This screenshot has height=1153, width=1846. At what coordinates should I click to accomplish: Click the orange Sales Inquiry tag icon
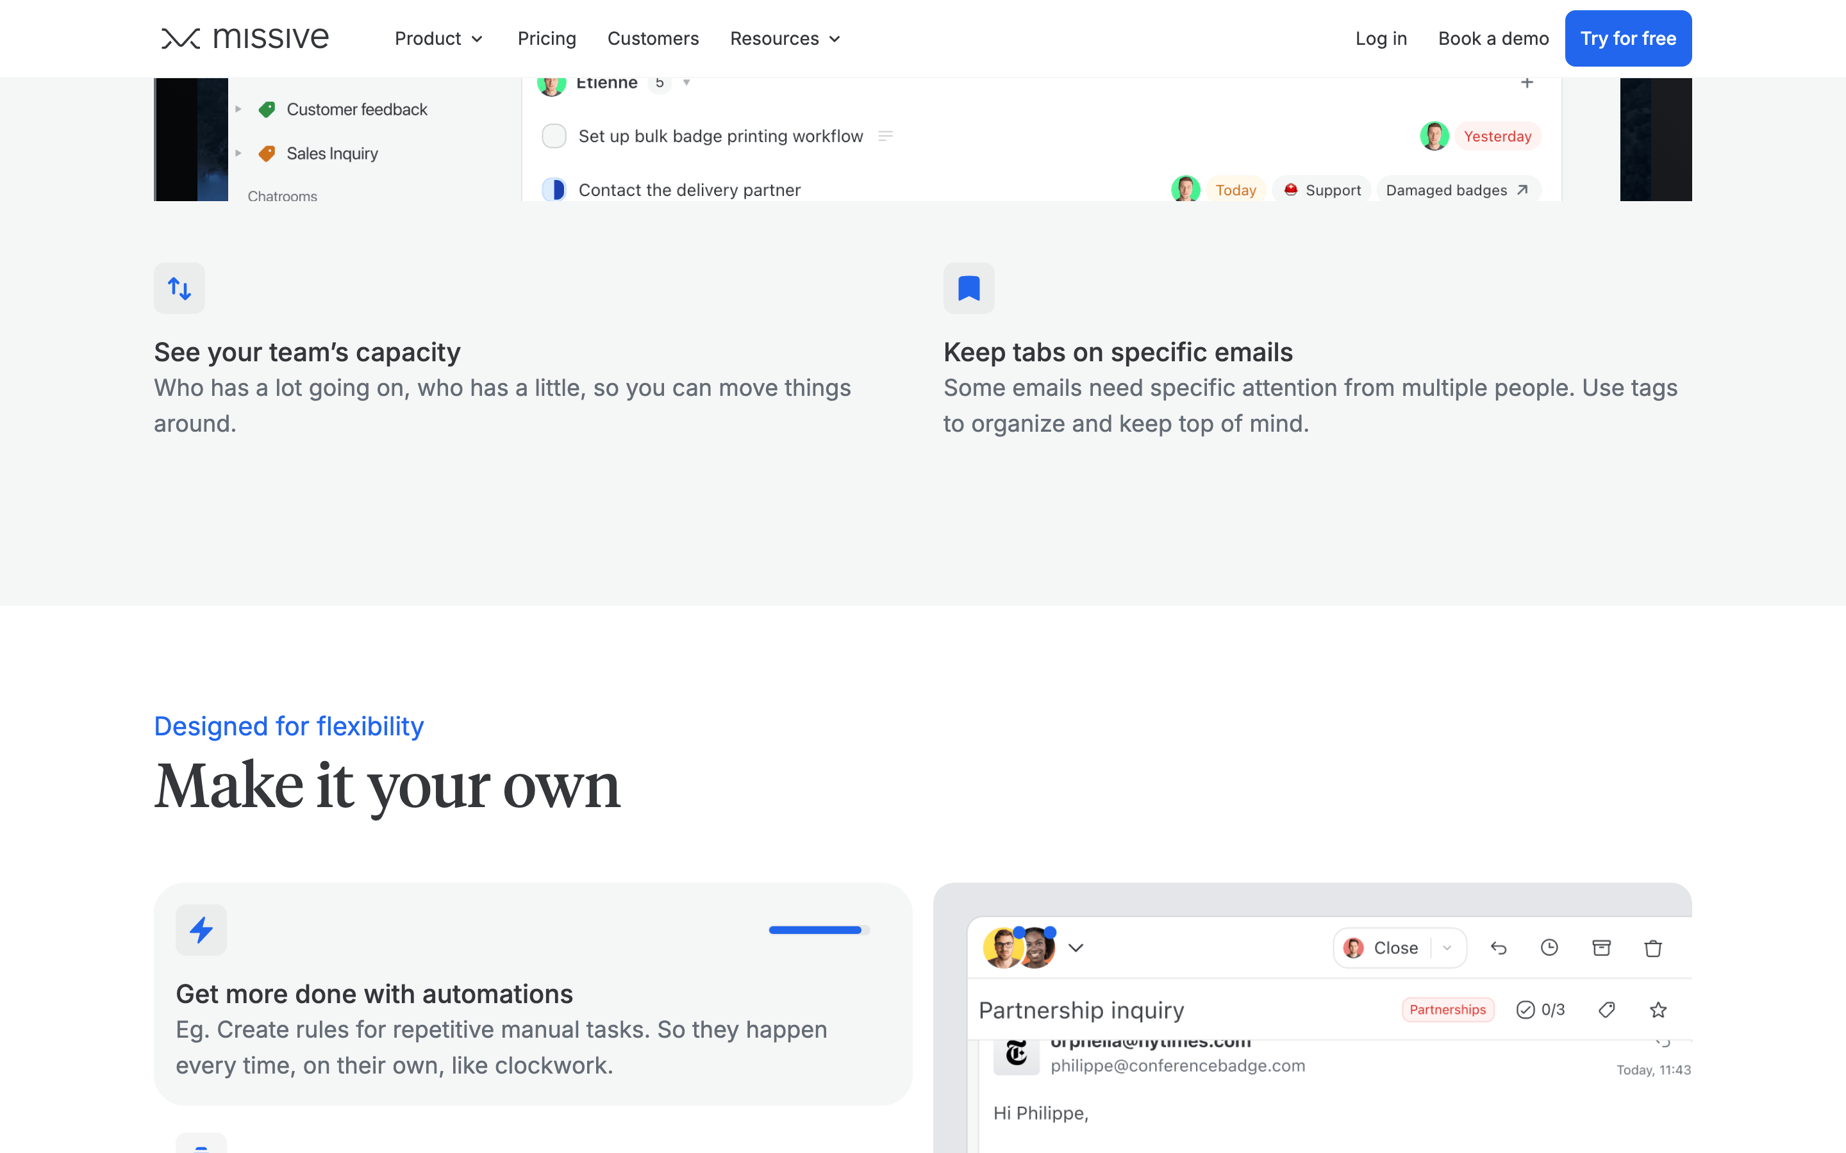[267, 154]
